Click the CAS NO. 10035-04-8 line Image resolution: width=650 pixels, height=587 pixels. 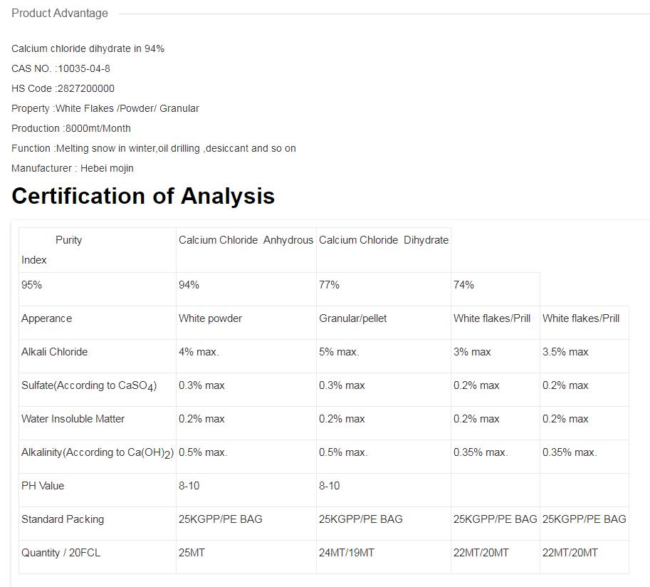click(61, 68)
